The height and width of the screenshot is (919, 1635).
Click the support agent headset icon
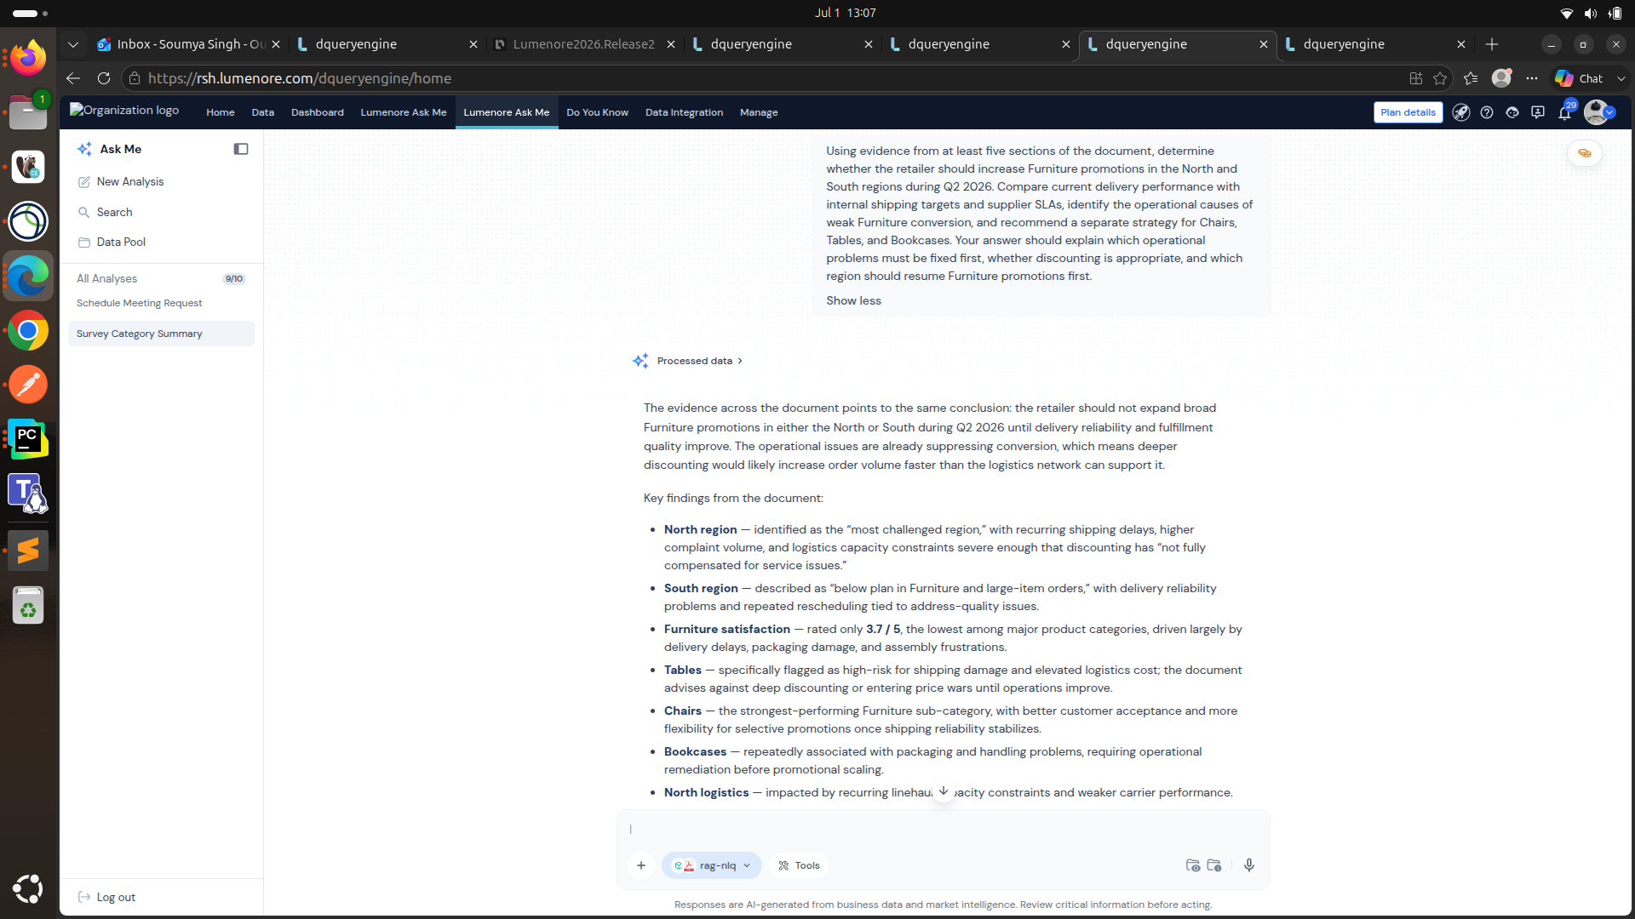pyautogui.click(x=1512, y=112)
